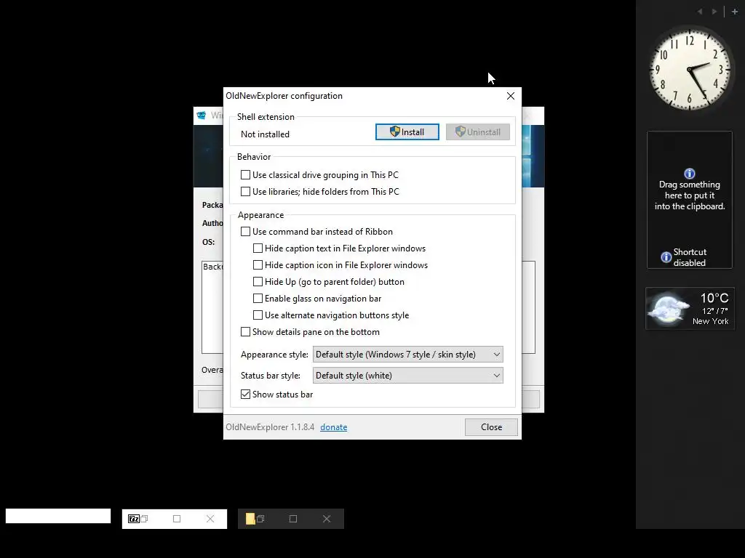Open the Status bar style dropdown
This screenshot has height=558, width=745.
click(407, 376)
